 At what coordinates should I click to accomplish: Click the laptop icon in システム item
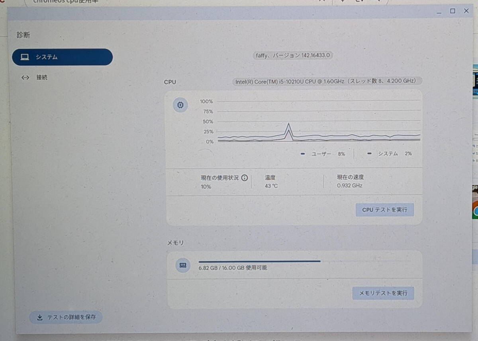pyautogui.click(x=25, y=57)
